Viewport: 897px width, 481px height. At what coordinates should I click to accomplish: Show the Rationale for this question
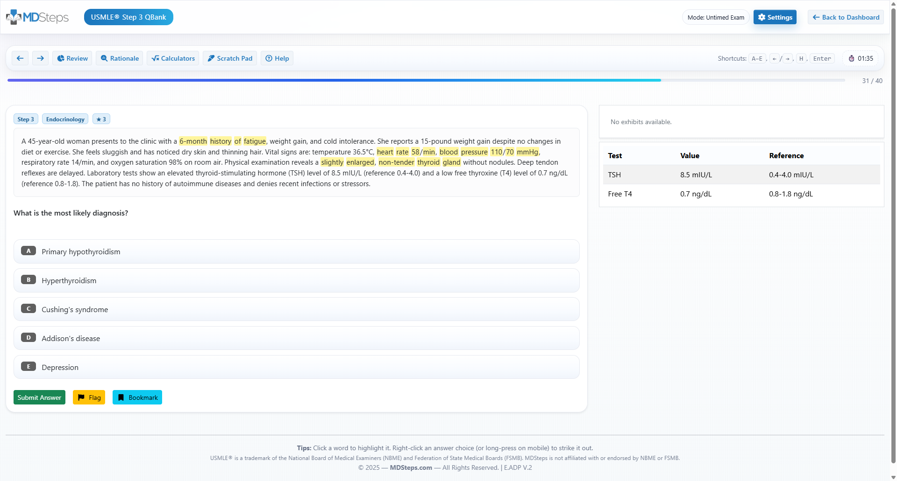click(x=120, y=58)
